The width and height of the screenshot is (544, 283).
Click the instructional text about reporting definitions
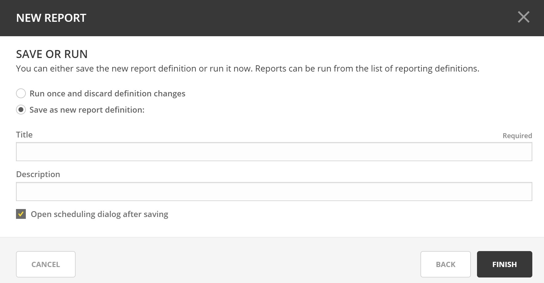247,68
